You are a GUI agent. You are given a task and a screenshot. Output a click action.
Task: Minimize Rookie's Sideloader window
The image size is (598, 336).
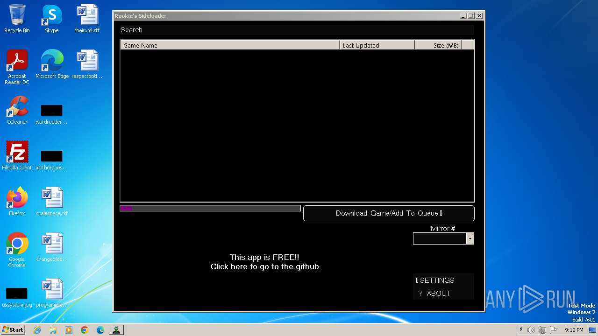(463, 16)
